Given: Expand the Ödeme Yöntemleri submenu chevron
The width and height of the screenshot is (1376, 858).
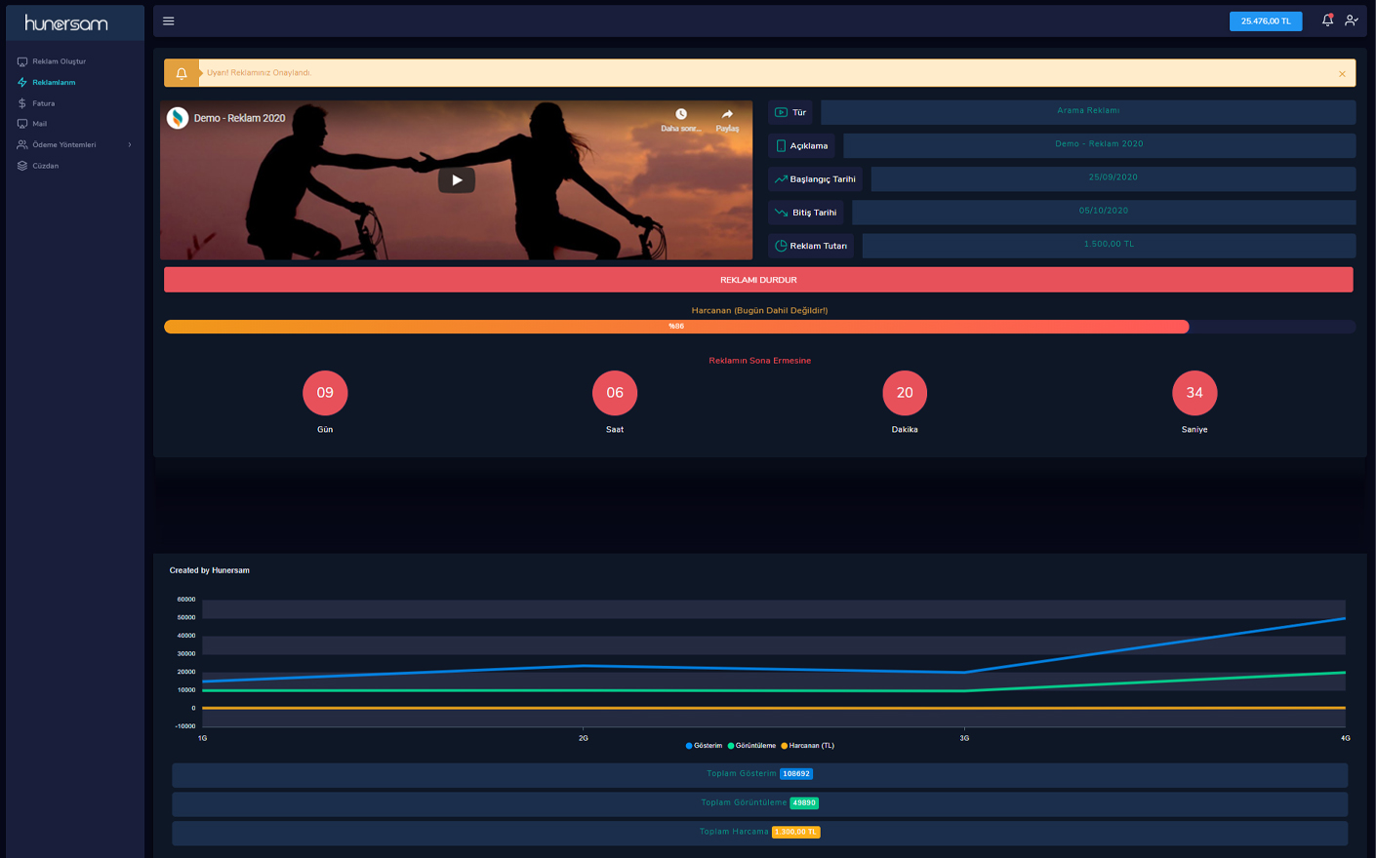Looking at the screenshot, I should [131, 144].
